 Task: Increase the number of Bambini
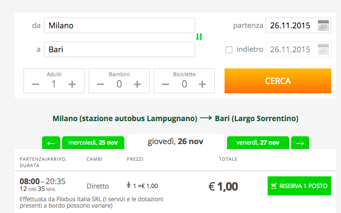137,84
